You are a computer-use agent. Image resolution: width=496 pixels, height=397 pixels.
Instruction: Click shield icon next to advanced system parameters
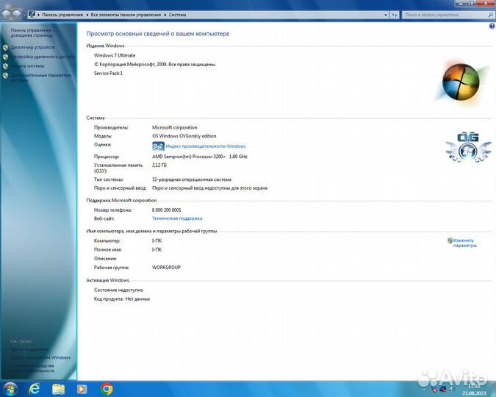[5, 76]
